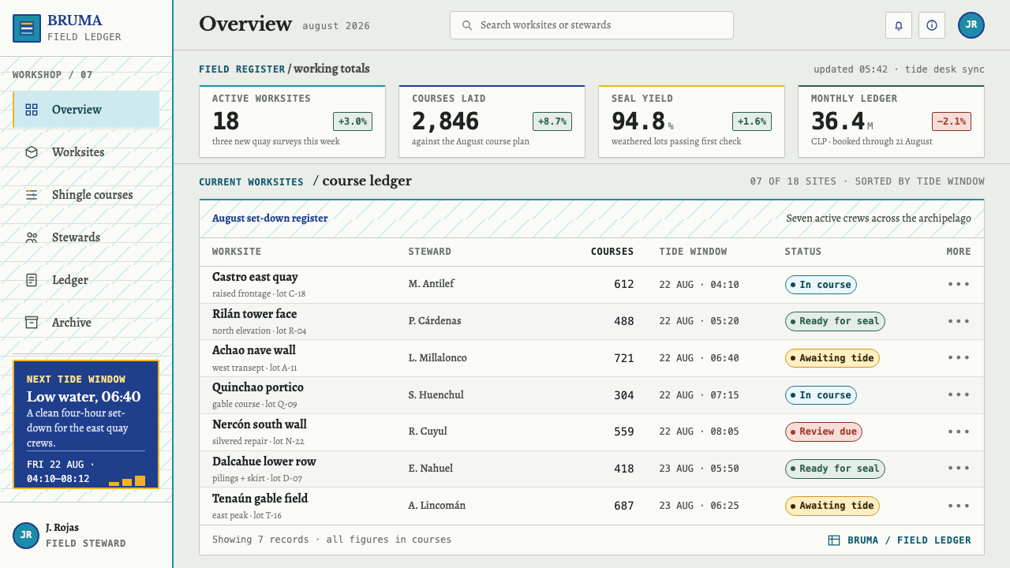1010x568 pixels.
Task: Click the Review due status badge
Action: pyautogui.click(x=823, y=432)
